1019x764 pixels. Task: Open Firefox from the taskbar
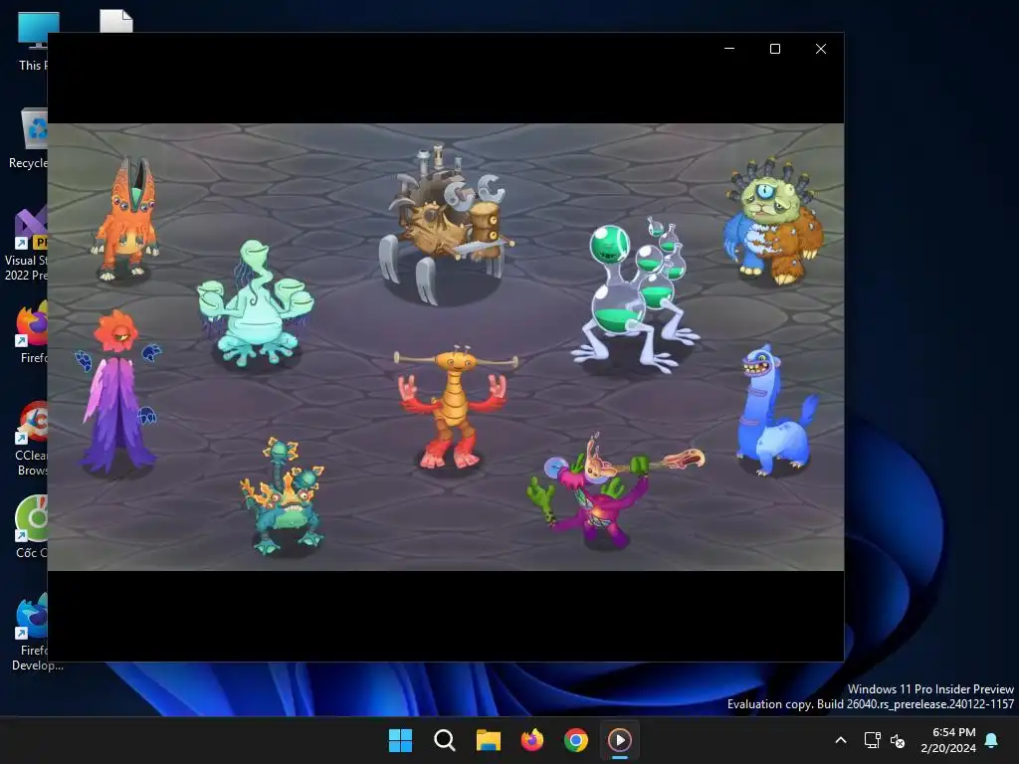[x=532, y=740]
